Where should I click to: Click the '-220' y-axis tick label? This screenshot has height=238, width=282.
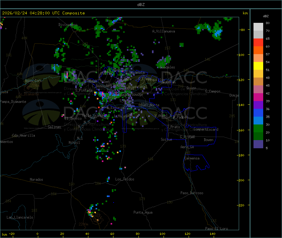[x=241, y=205]
